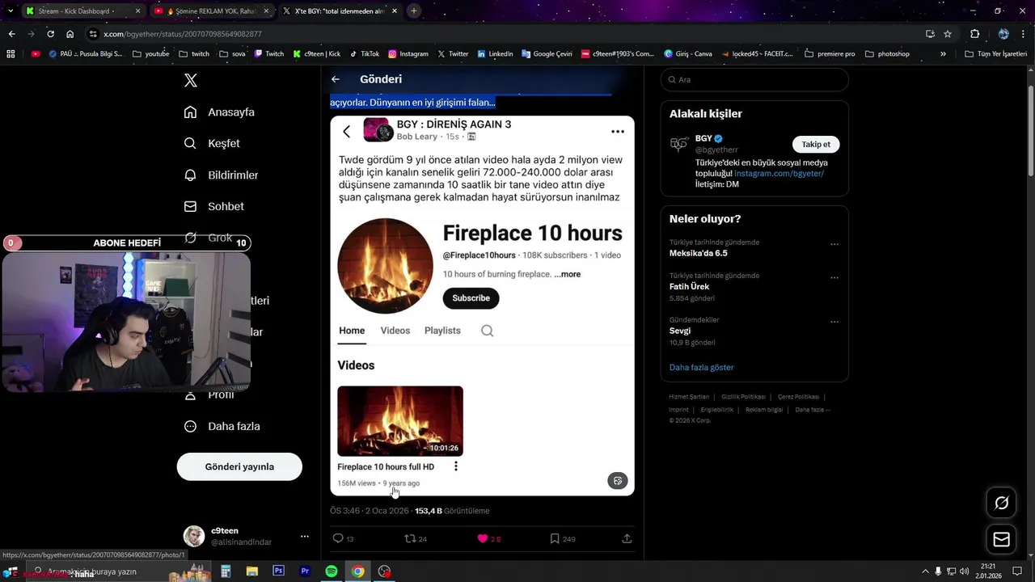Repost the tweet with retweet icon
1035x582 pixels.
point(410,538)
